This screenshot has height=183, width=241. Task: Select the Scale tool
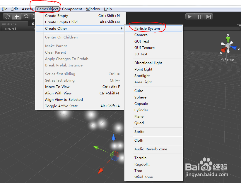pyautogui.click(x=34, y=16)
